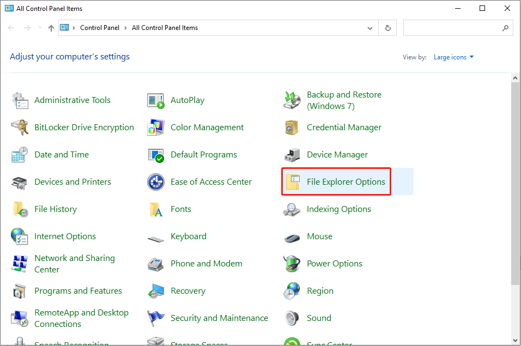Expand the chevron before Control Panel breadcrumb

74,28
